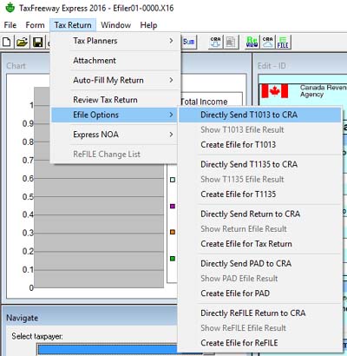347x356 pixels.
Task: Open the File menu
Action: [10, 25]
